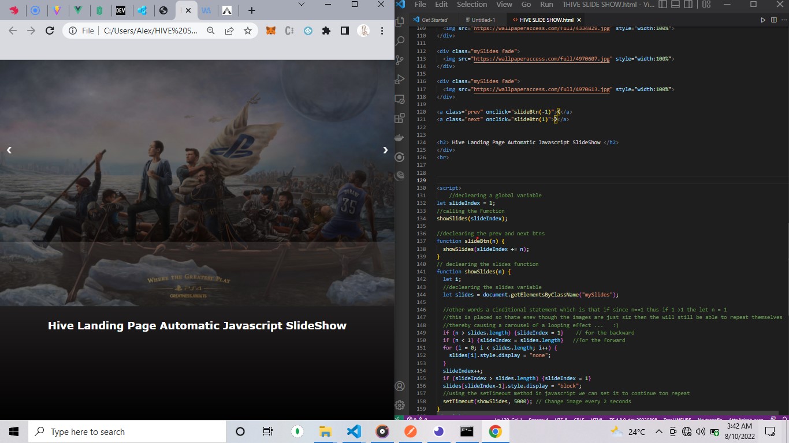Open the Search panel in VS Code
789x443 pixels.
[x=400, y=41]
